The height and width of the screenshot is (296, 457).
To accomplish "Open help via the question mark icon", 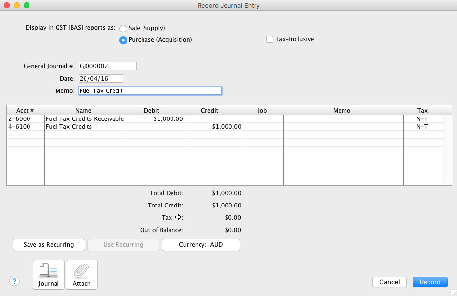I will 14,281.
